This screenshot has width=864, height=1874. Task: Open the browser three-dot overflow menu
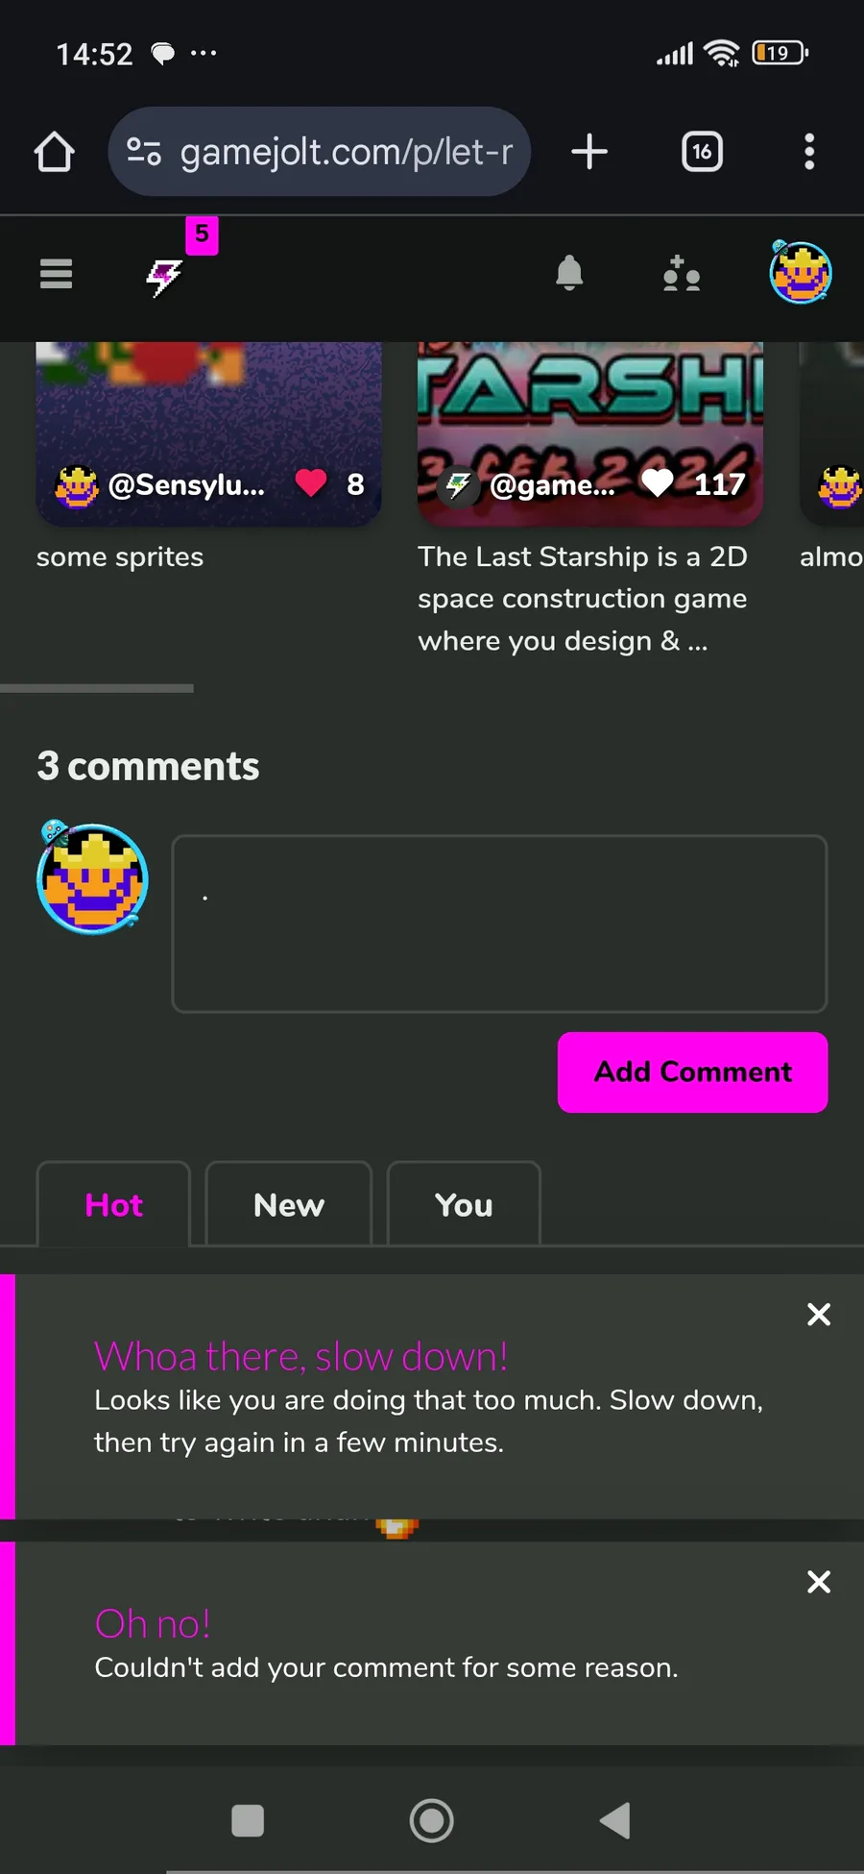tap(809, 152)
